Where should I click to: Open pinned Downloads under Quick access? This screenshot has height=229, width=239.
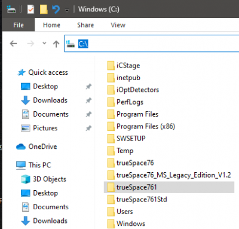coord(50,100)
